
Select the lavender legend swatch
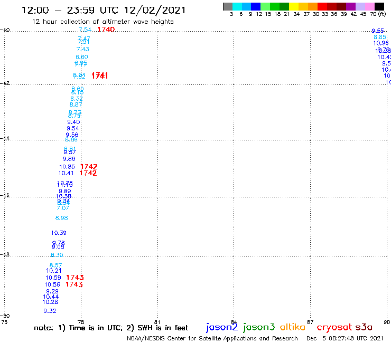pos(360,6)
